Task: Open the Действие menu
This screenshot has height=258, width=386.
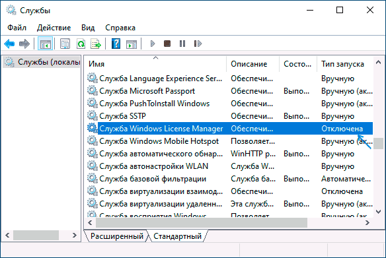Action: tap(54, 28)
